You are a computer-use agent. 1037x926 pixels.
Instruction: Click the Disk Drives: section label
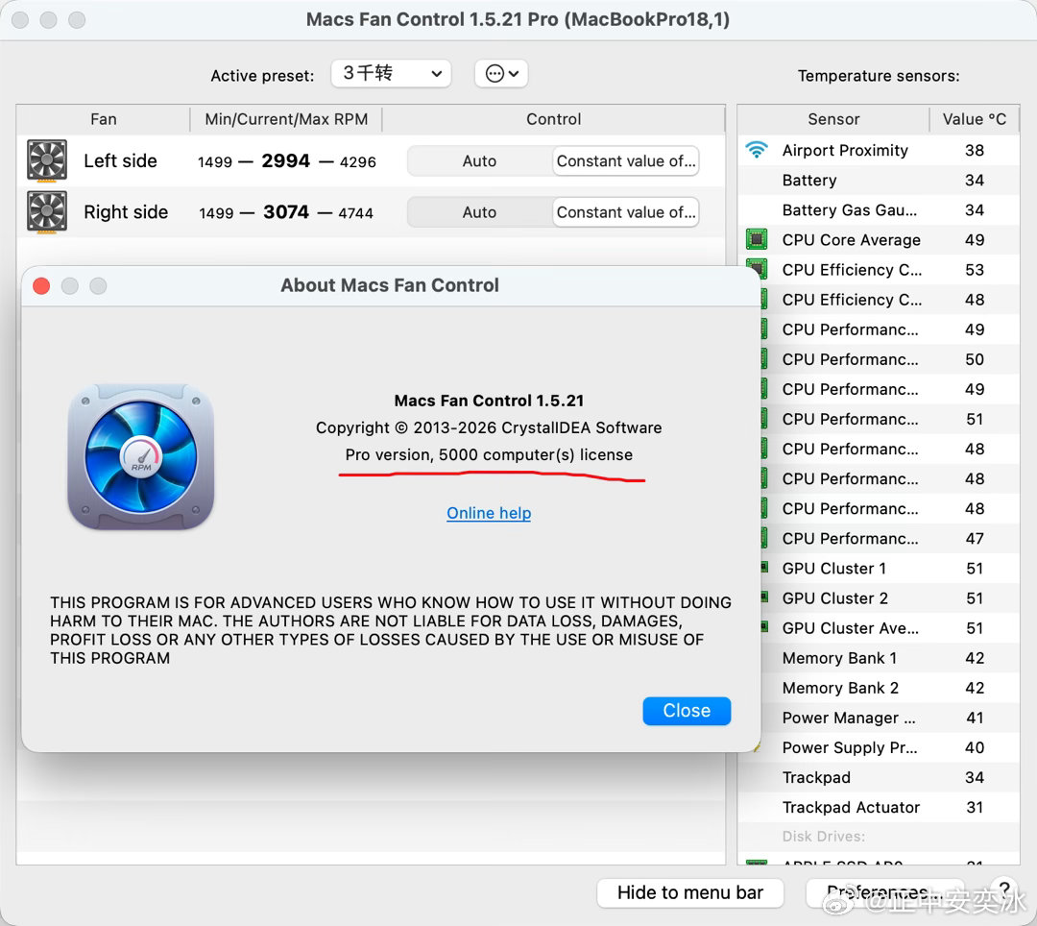[824, 836]
